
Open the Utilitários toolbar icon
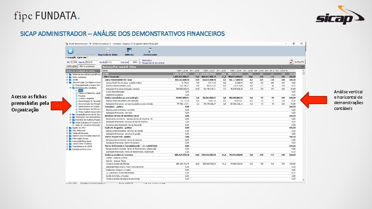[x=129, y=50]
